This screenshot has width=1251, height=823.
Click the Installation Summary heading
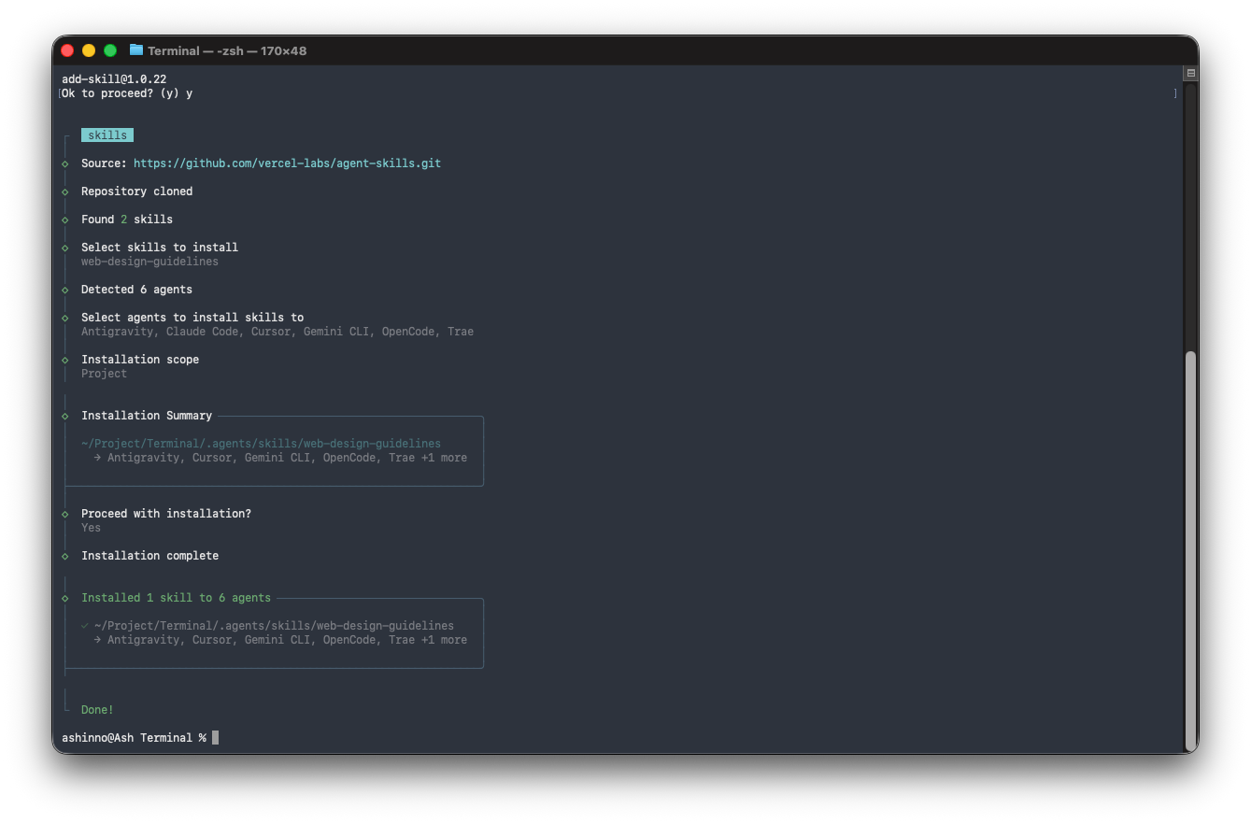[147, 416]
